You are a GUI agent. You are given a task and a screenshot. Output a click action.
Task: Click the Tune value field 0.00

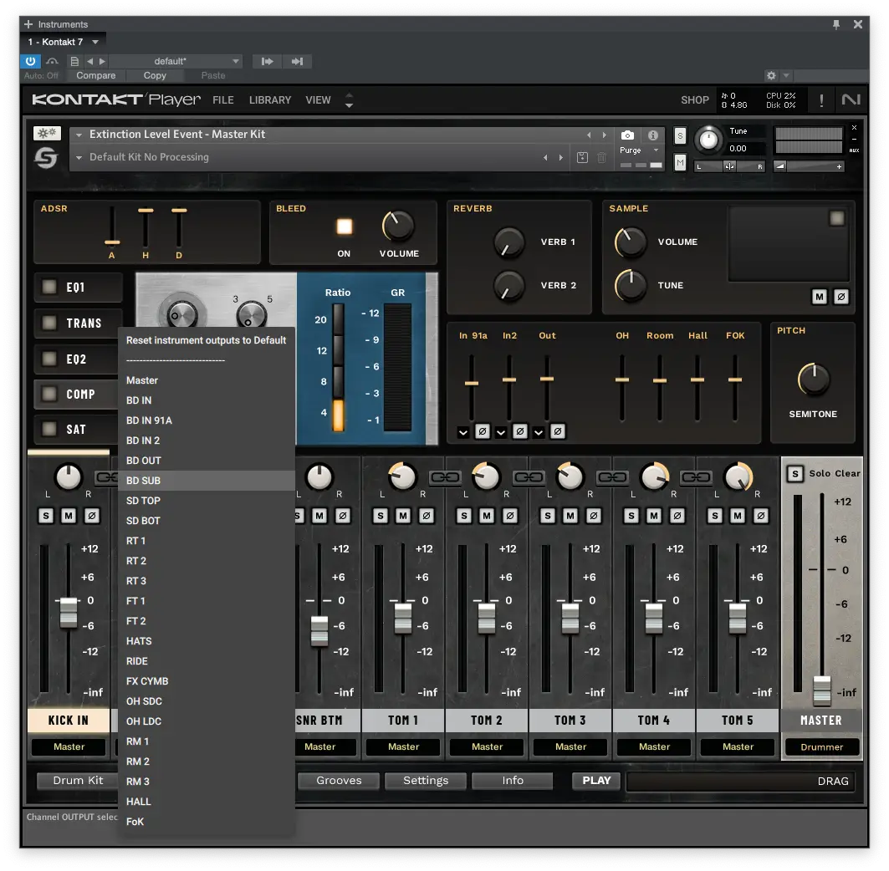745,149
